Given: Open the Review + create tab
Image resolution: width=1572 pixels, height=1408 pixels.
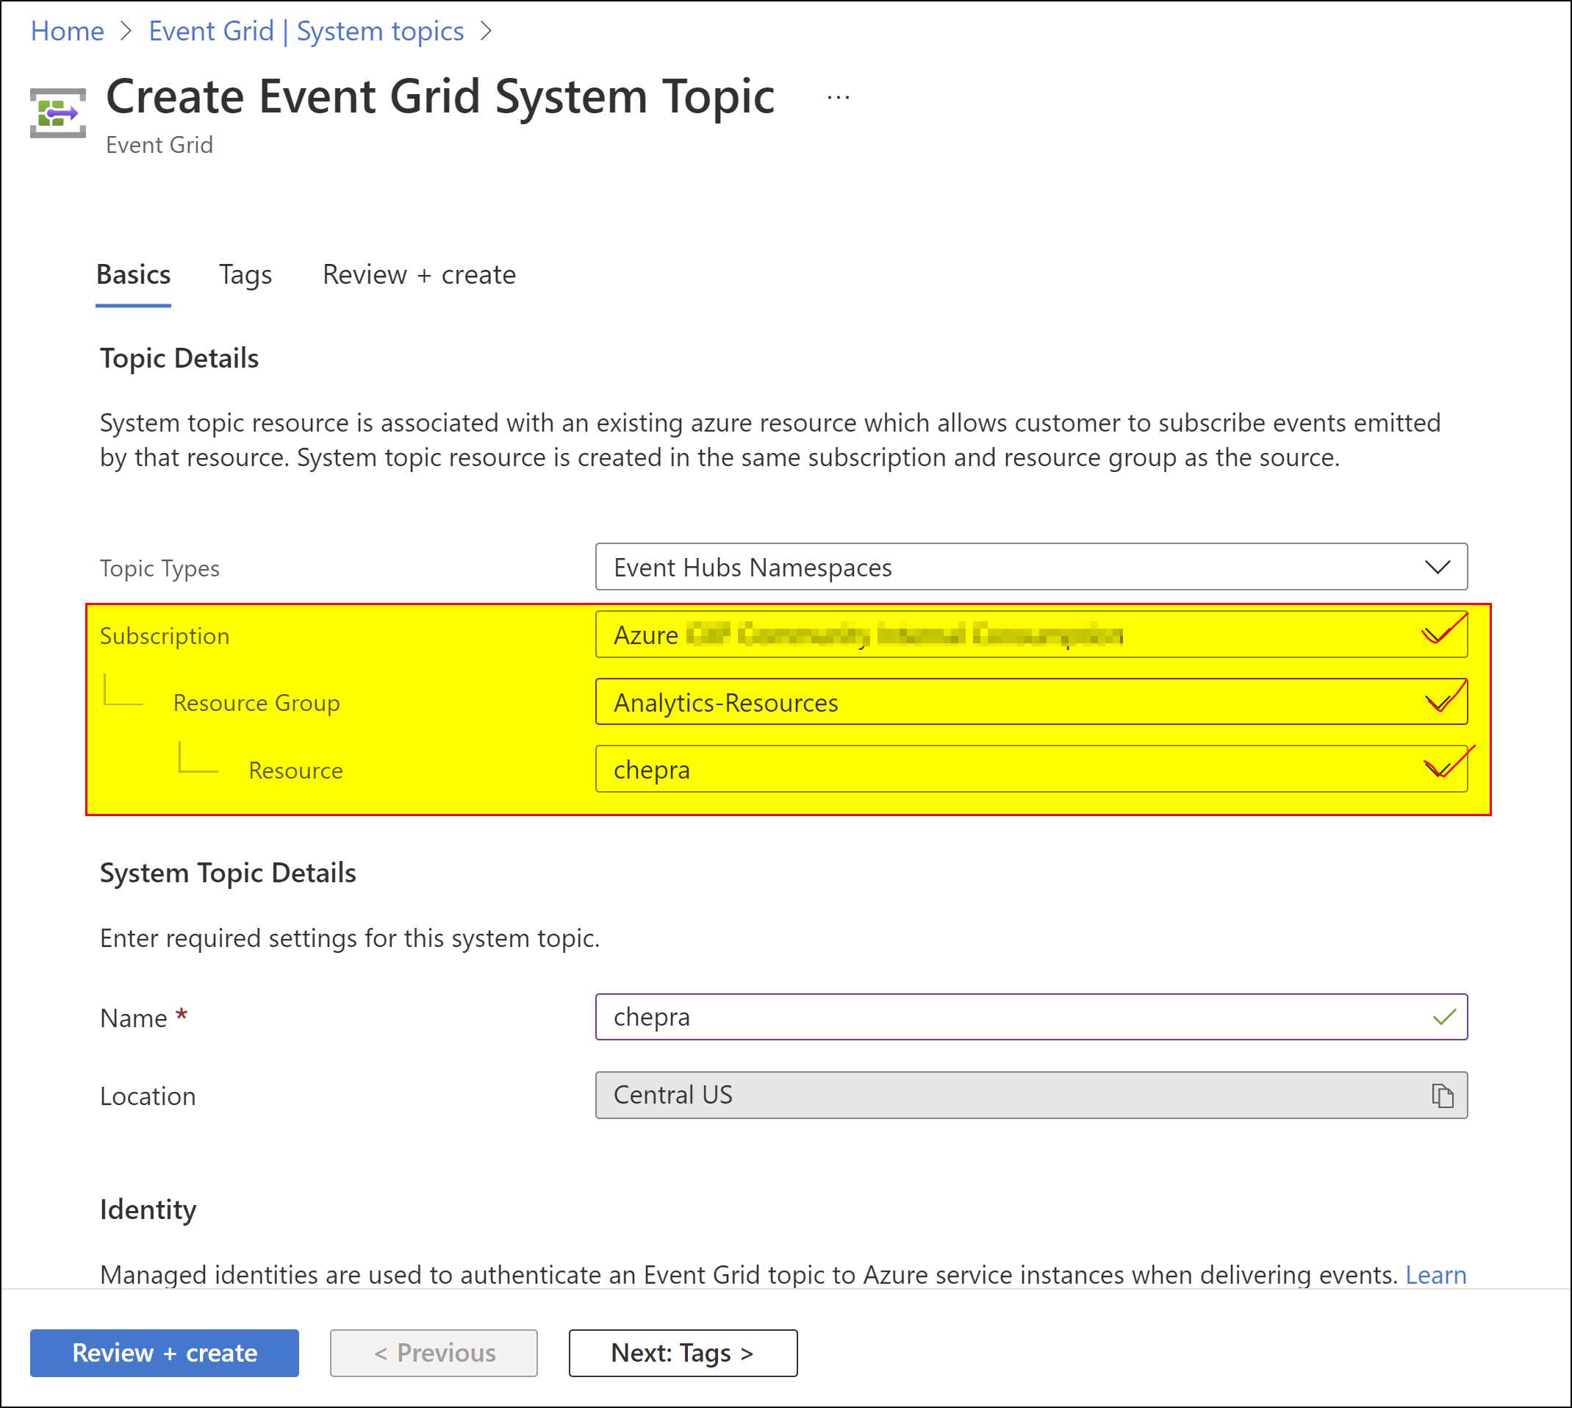Looking at the screenshot, I should 419,275.
